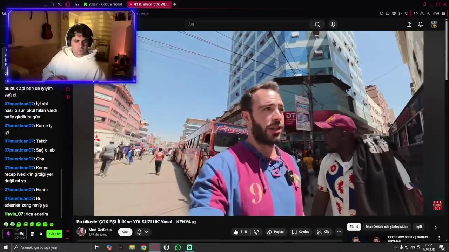Click the YouTube search magnifier button
449x252 pixels.
coord(317,24)
